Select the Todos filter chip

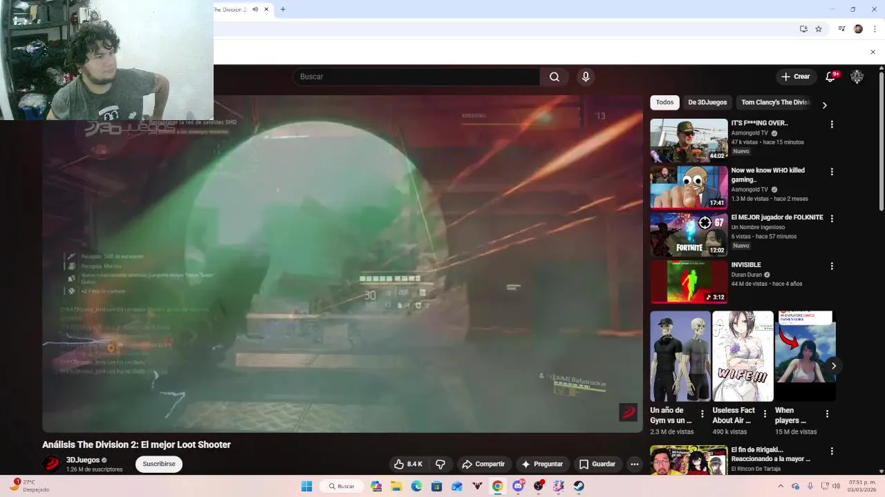click(x=664, y=102)
